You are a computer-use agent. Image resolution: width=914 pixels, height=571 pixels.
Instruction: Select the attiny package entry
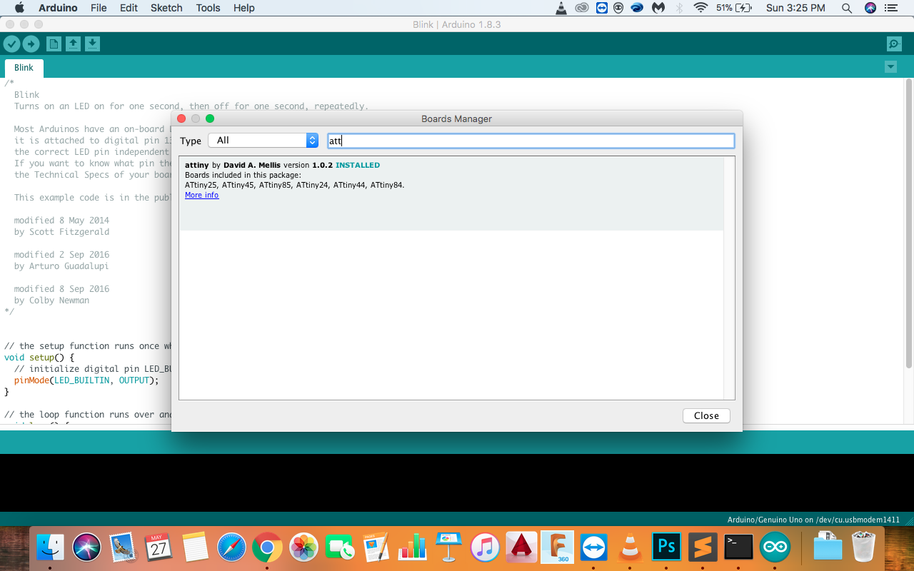click(x=451, y=194)
